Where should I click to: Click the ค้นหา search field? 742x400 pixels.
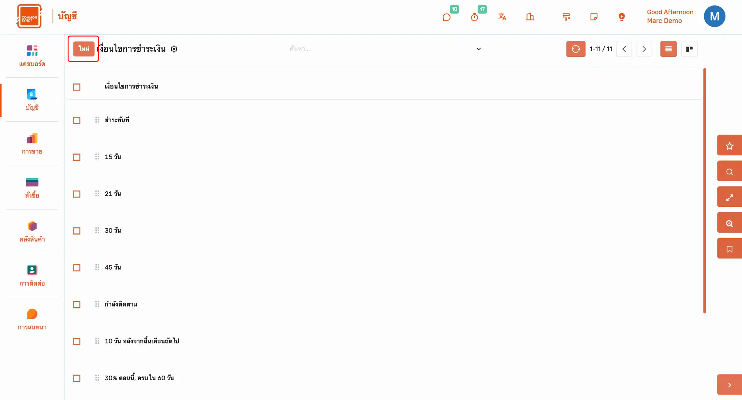click(x=379, y=49)
